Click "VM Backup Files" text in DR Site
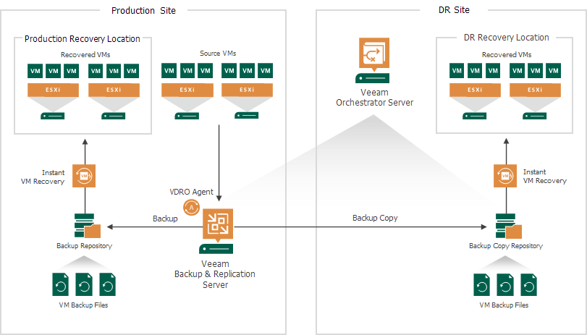This screenshot has height=335, width=587. pos(504,305)
